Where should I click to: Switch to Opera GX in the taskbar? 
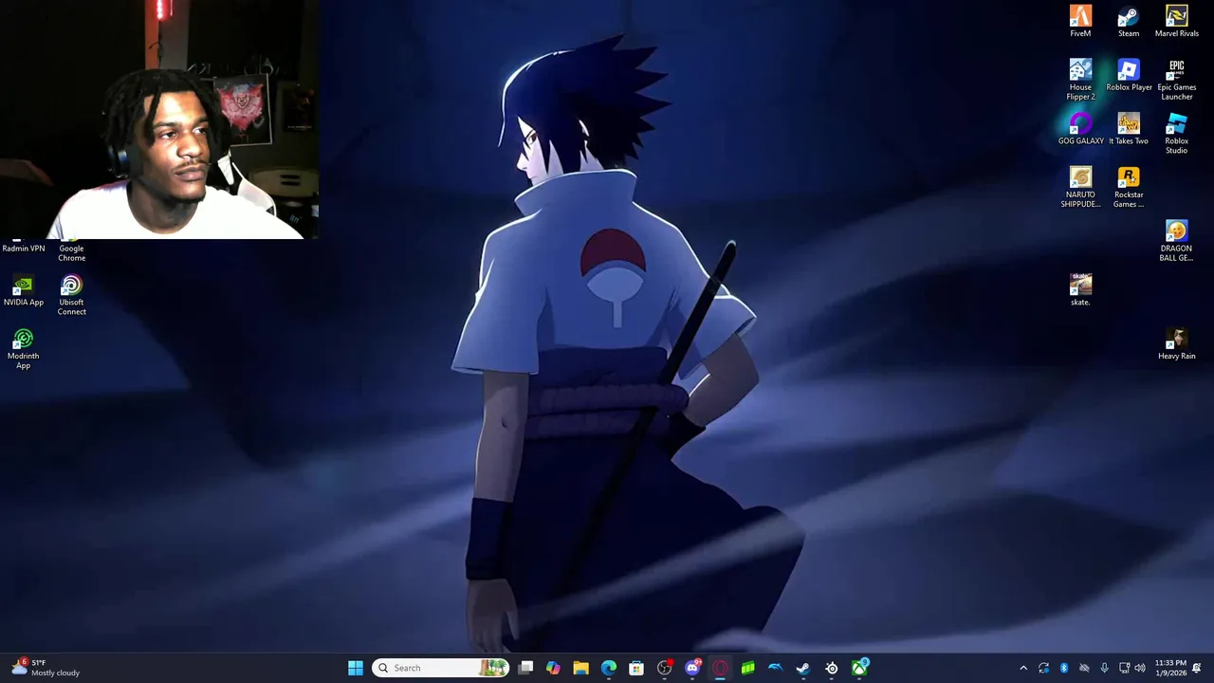720,668
